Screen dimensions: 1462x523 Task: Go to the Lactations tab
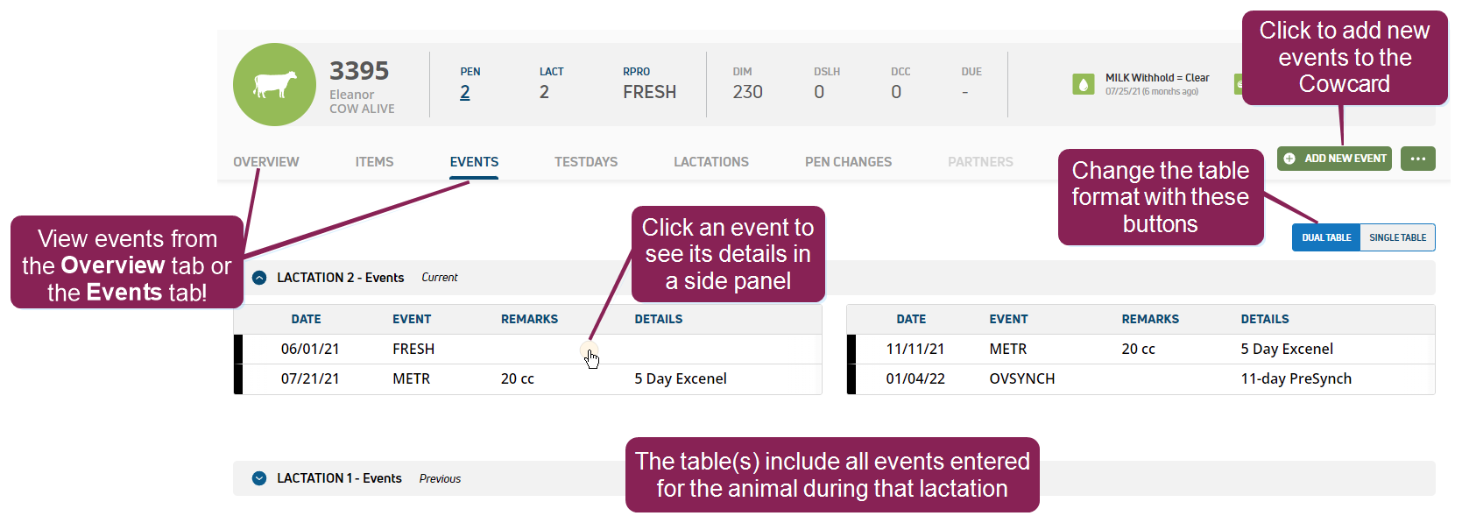pyautogui.click(x=711, y=162)
